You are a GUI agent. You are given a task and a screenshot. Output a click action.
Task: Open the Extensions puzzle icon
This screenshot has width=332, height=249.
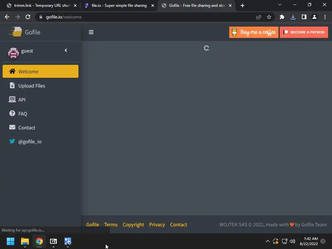pos(282,17)
